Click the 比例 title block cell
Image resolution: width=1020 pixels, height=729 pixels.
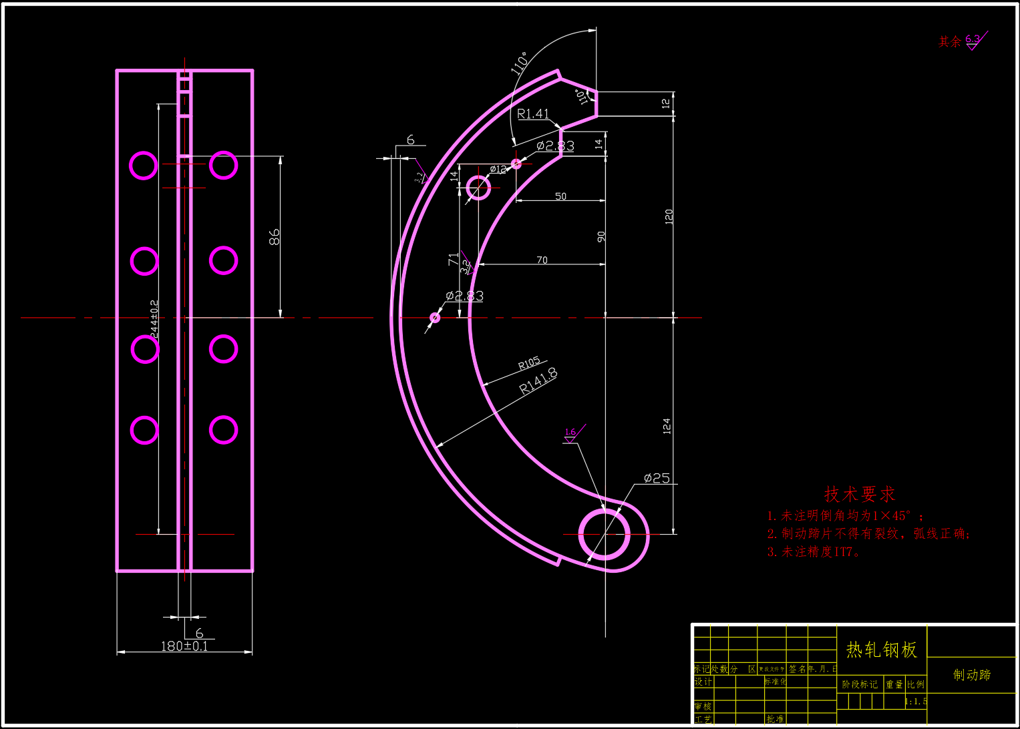(x=916, y=684)
